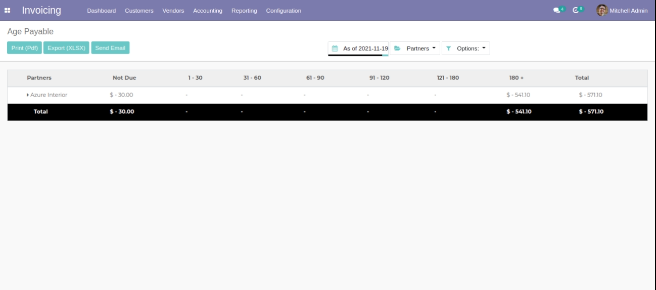Go to the Vendors menu
Screen dimensions: 656x290
pyautogui.click(x=173, y=11)
